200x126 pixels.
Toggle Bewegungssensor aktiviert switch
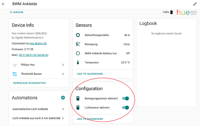(x=126, y=99)
